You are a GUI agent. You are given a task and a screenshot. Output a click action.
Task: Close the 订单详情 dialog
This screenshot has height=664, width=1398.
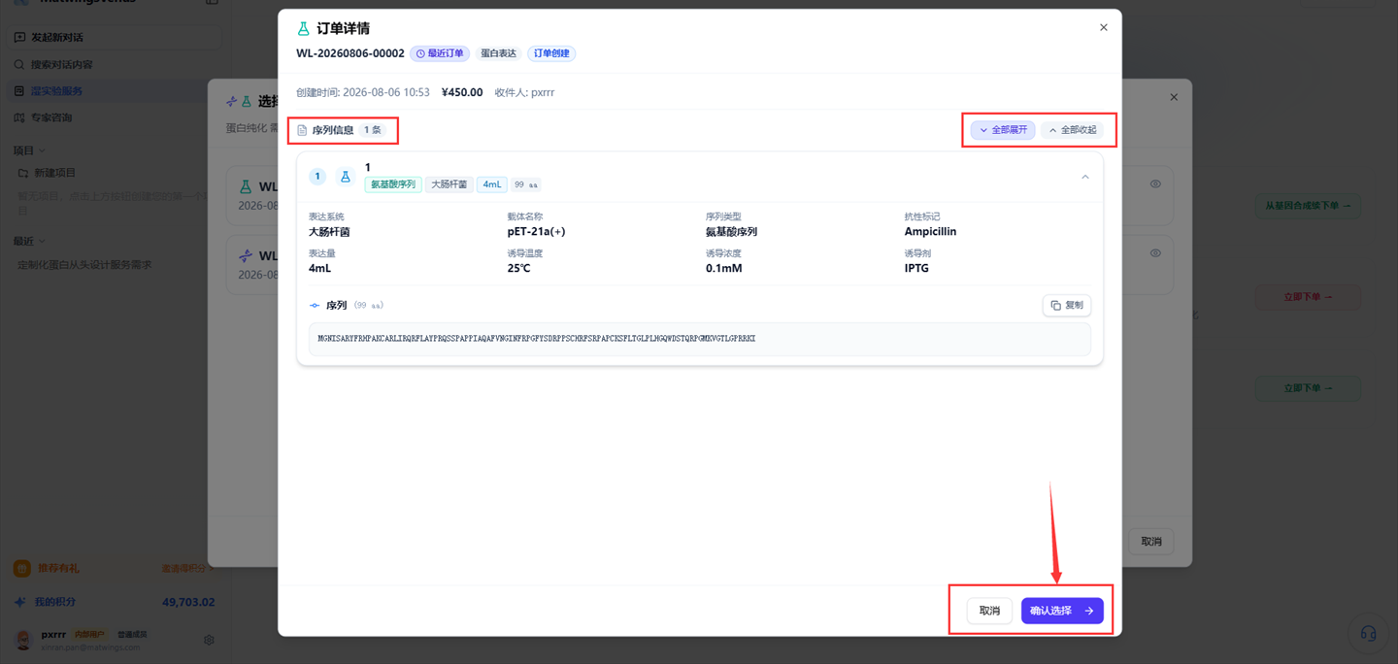pos(1103,27)
